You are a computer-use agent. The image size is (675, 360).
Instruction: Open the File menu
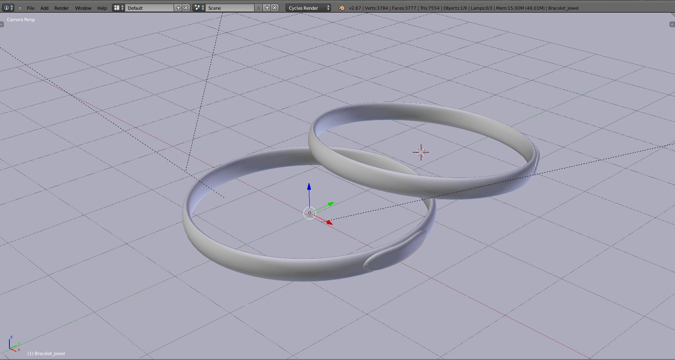pyautogui.click(x=31, y=8)
